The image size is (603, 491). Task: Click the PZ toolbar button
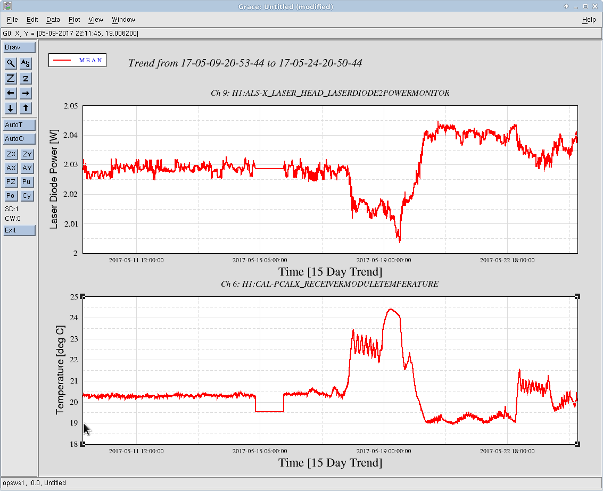(11, 182)
